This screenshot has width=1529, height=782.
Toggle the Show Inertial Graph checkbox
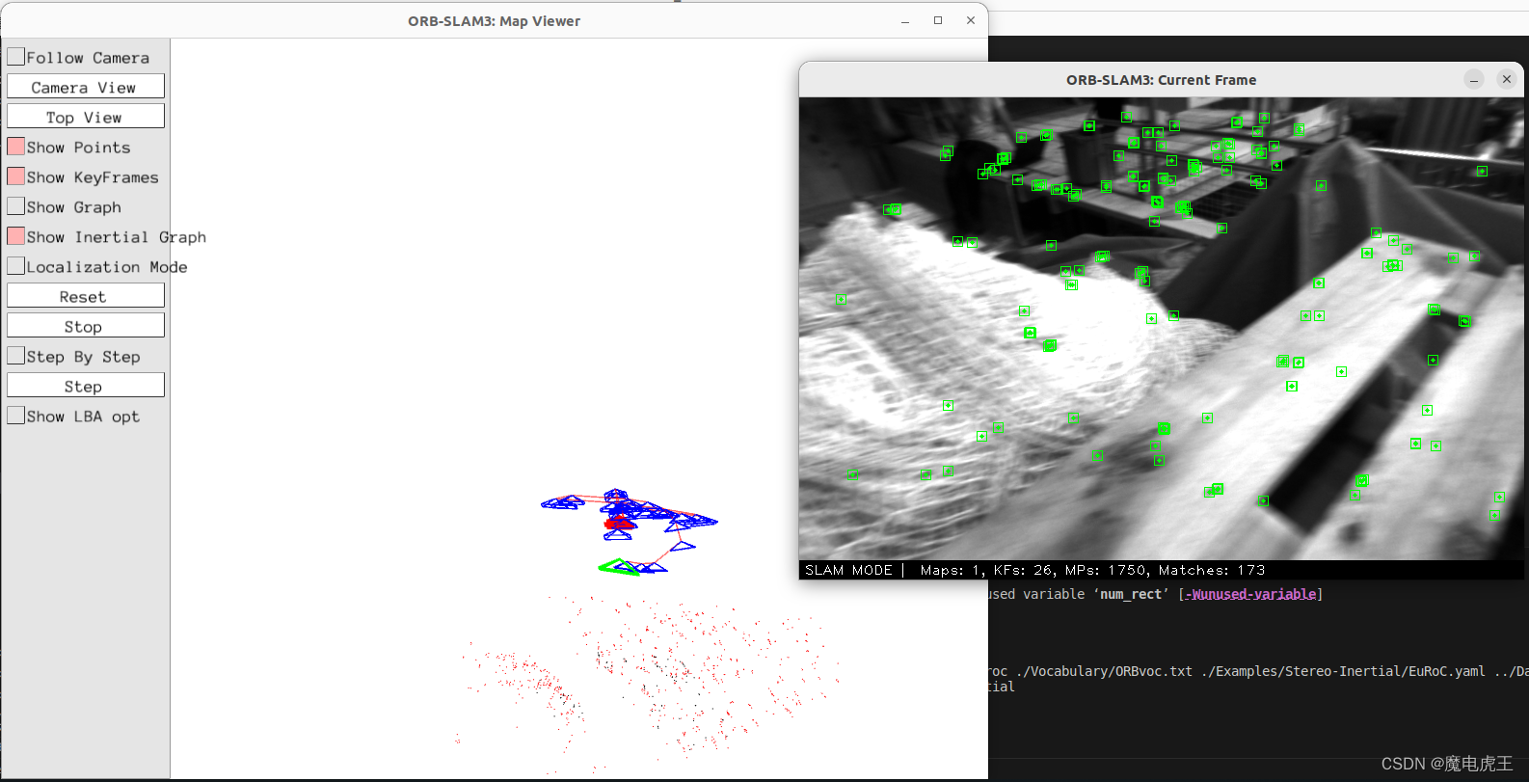click(16, 236)
